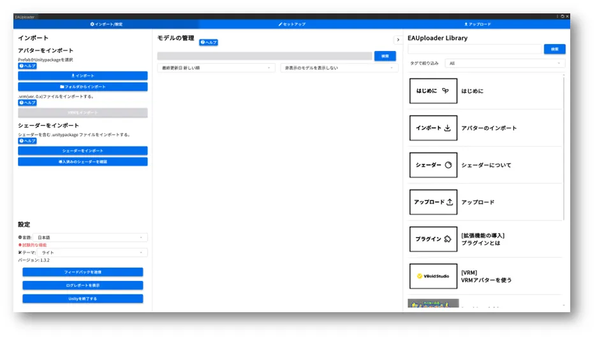The image size is (597, 339).
Task: Open help for shader import section
Action: click(27, 141)
